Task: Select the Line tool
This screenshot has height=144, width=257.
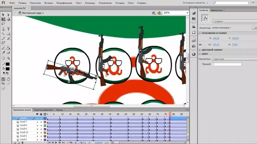Action: pyautogui.click(x=3, y=34)
